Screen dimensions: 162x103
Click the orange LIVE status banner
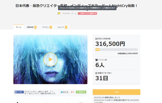(116, 92)
